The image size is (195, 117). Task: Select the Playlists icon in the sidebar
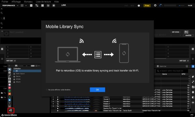coord(9,72)
